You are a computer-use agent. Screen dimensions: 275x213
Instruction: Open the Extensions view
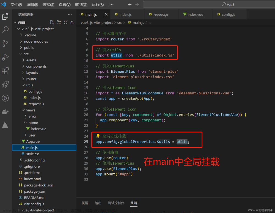point(5,71)
